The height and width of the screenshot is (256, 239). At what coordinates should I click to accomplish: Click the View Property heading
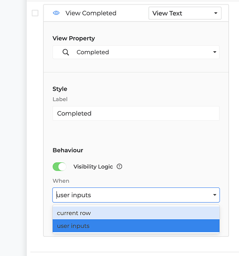point(74,38)
